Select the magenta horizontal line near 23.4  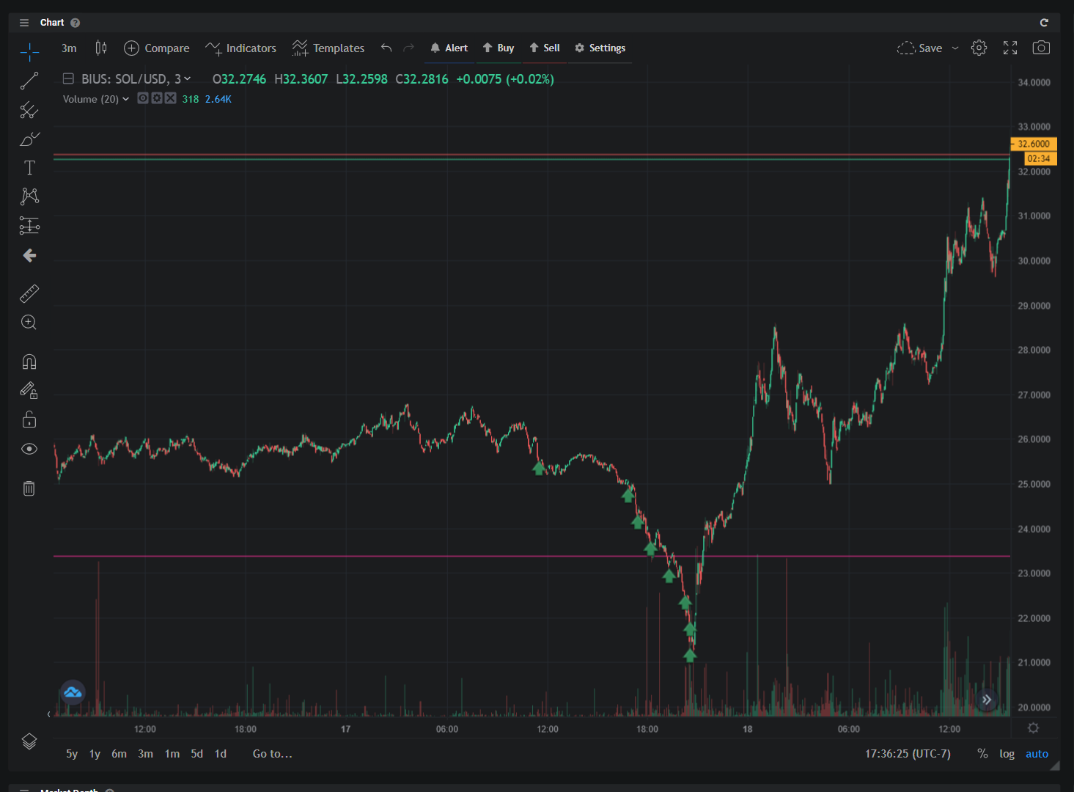pyautogui.click(x=532, y=556)
